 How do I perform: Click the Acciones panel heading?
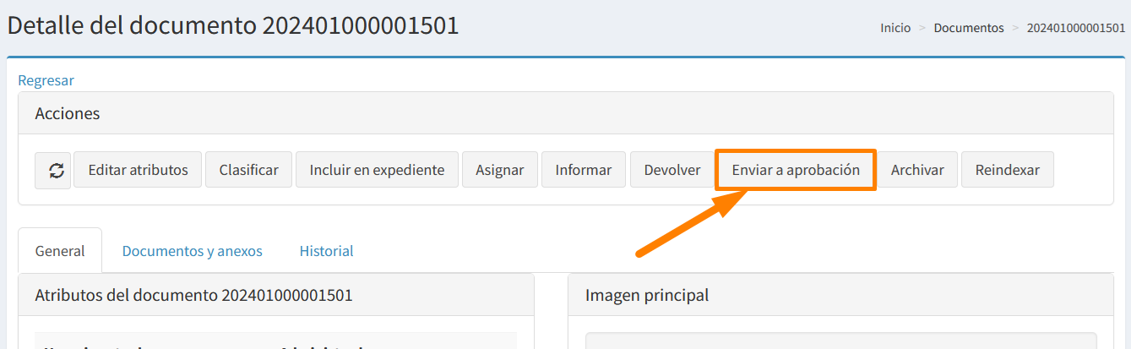point(68,113)
